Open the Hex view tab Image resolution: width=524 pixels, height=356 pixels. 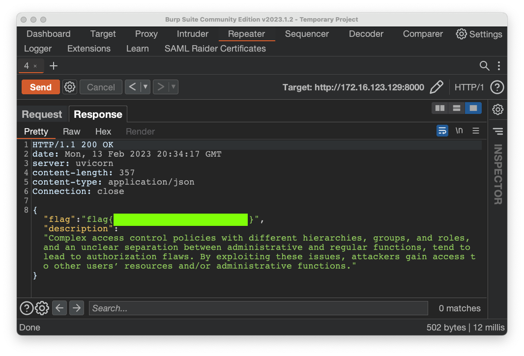(x=103, y=132)
